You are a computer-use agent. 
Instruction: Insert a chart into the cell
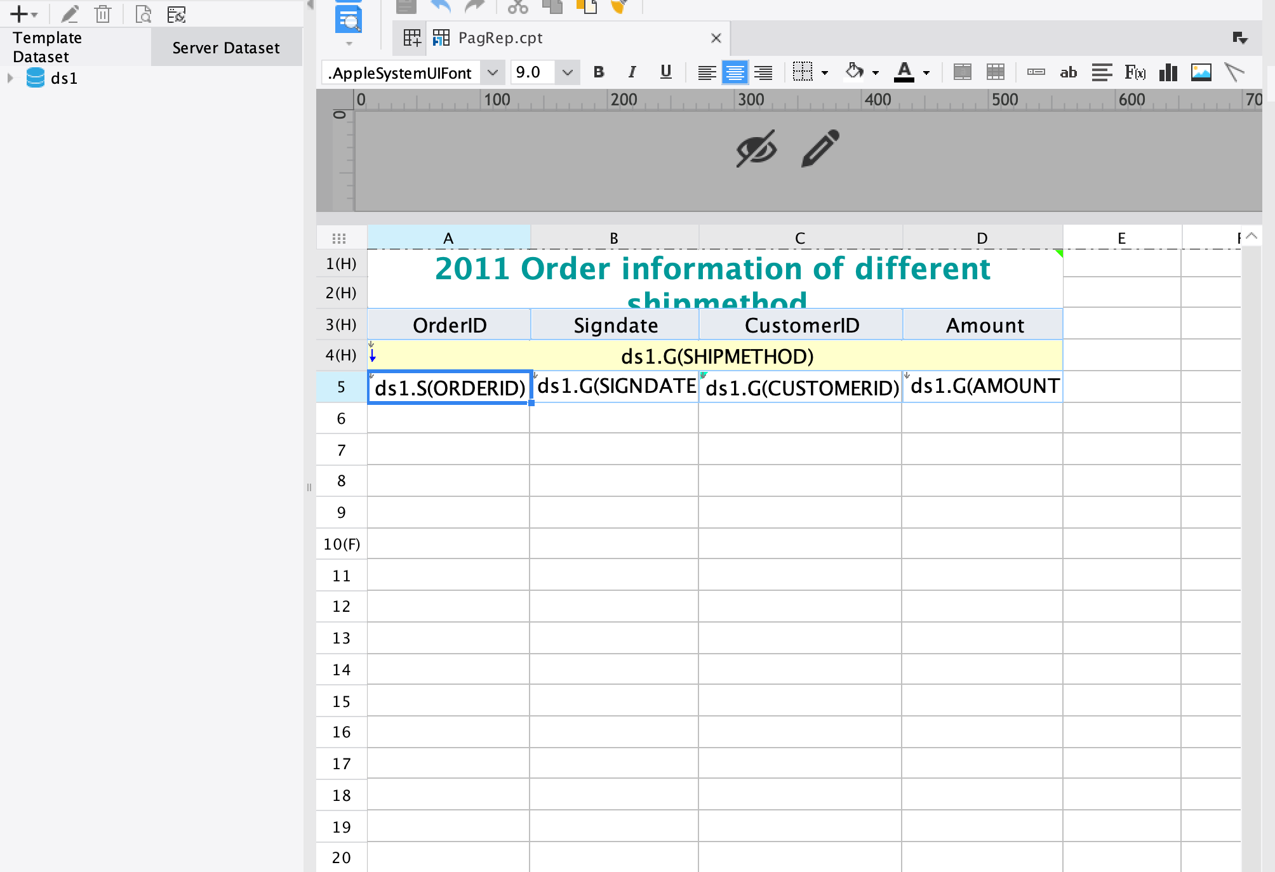pos(1168,72)
